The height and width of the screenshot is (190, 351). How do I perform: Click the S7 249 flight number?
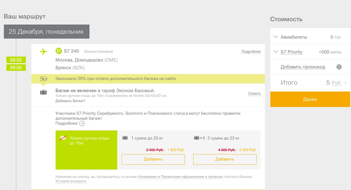[x=71, y=51]
